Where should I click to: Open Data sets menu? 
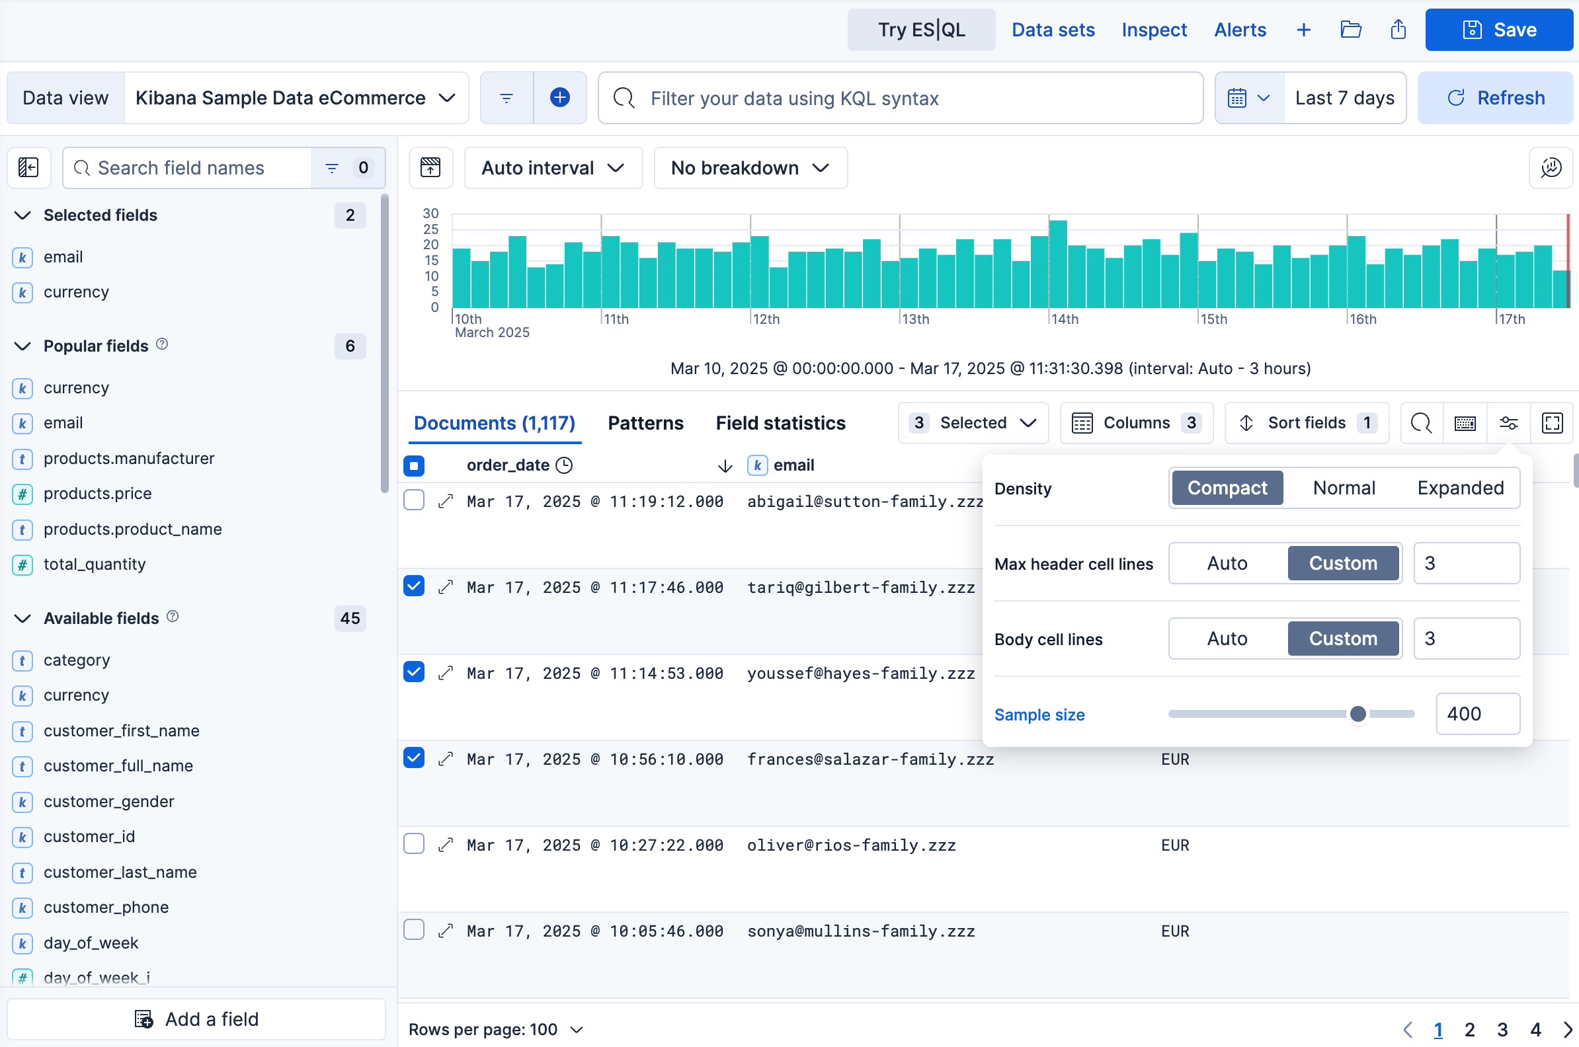(1053, 30)
